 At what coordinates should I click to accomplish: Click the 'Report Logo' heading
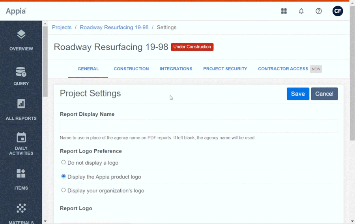76,208
